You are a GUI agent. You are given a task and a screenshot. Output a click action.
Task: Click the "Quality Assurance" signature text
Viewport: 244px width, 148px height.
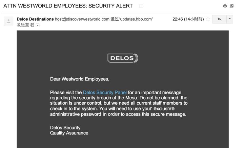(69, 133)
